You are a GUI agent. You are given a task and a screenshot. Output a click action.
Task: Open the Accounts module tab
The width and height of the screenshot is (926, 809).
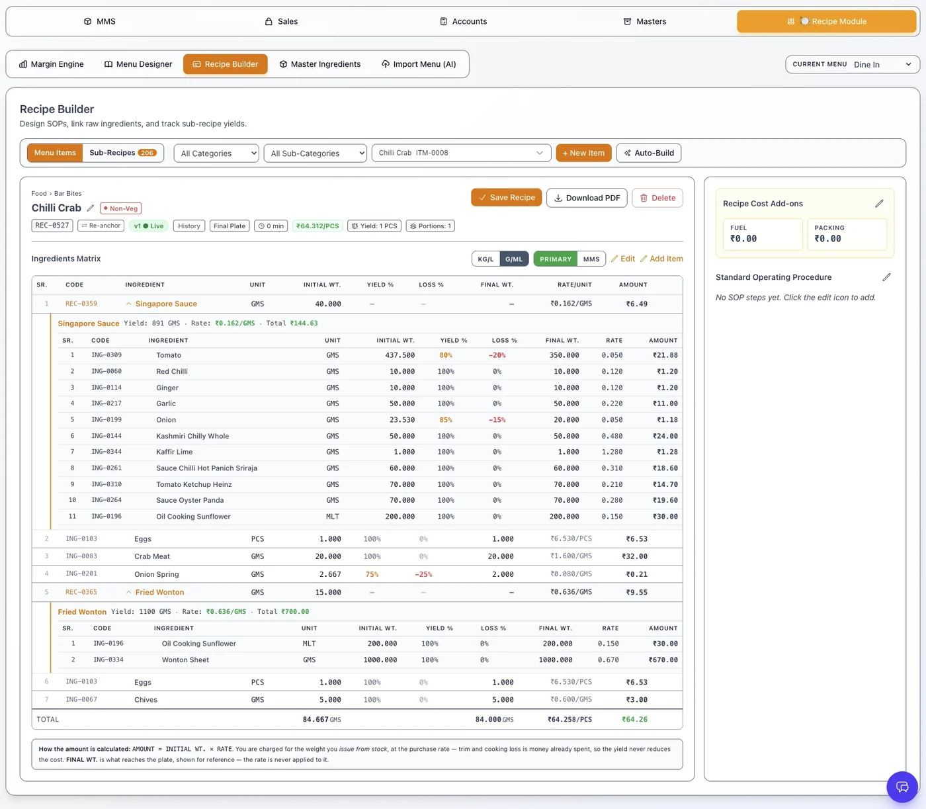[x=463, y=21]
